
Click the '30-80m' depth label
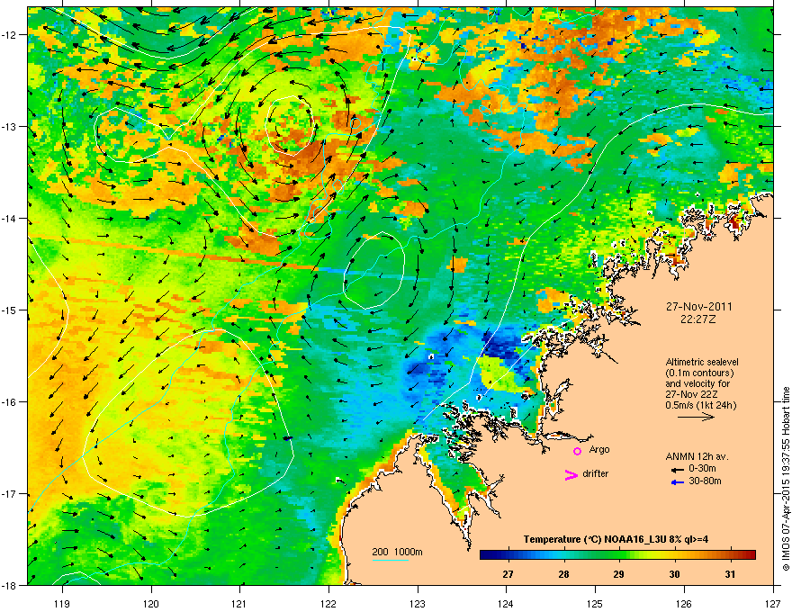coord(705,481)
